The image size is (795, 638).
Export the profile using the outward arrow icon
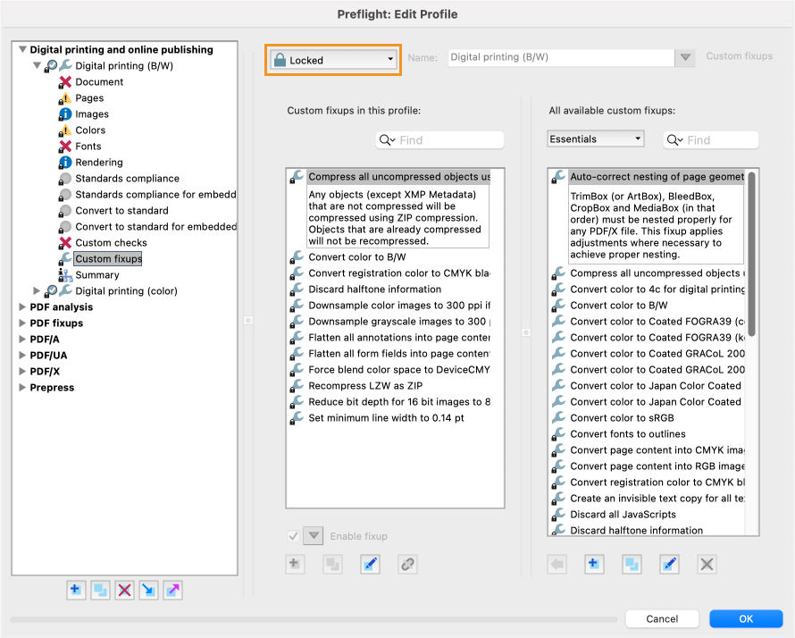(172, 590)
